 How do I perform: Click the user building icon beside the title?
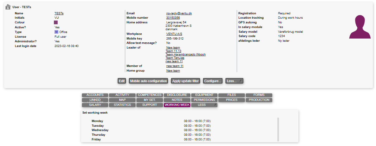[x=8, y=7]
